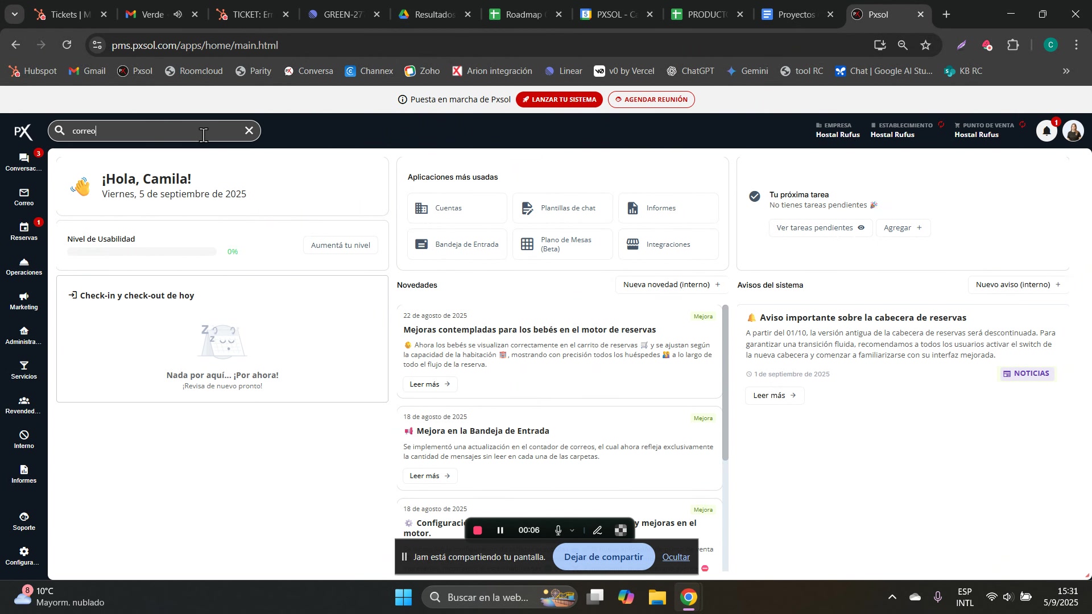Stop the recording with red button
Screen dimensions: 1092x614
pyautogui.click(x=478, y=530)
